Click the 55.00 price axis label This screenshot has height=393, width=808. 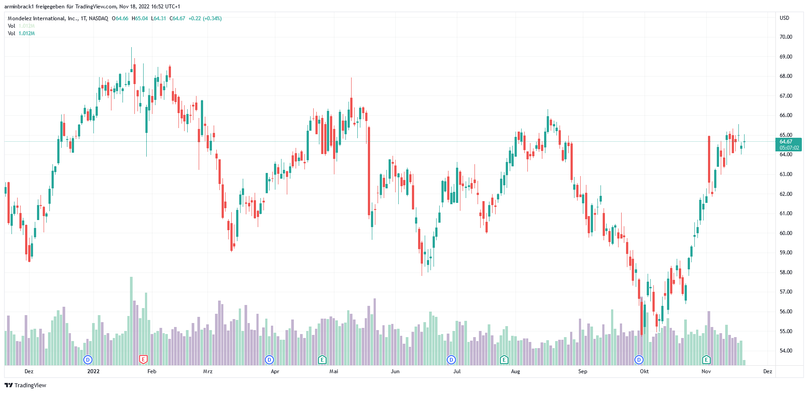pos(786,331)
